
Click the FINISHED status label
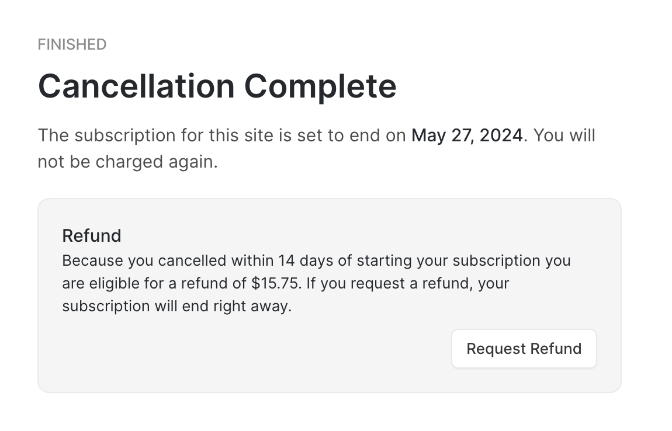[72, 44]
